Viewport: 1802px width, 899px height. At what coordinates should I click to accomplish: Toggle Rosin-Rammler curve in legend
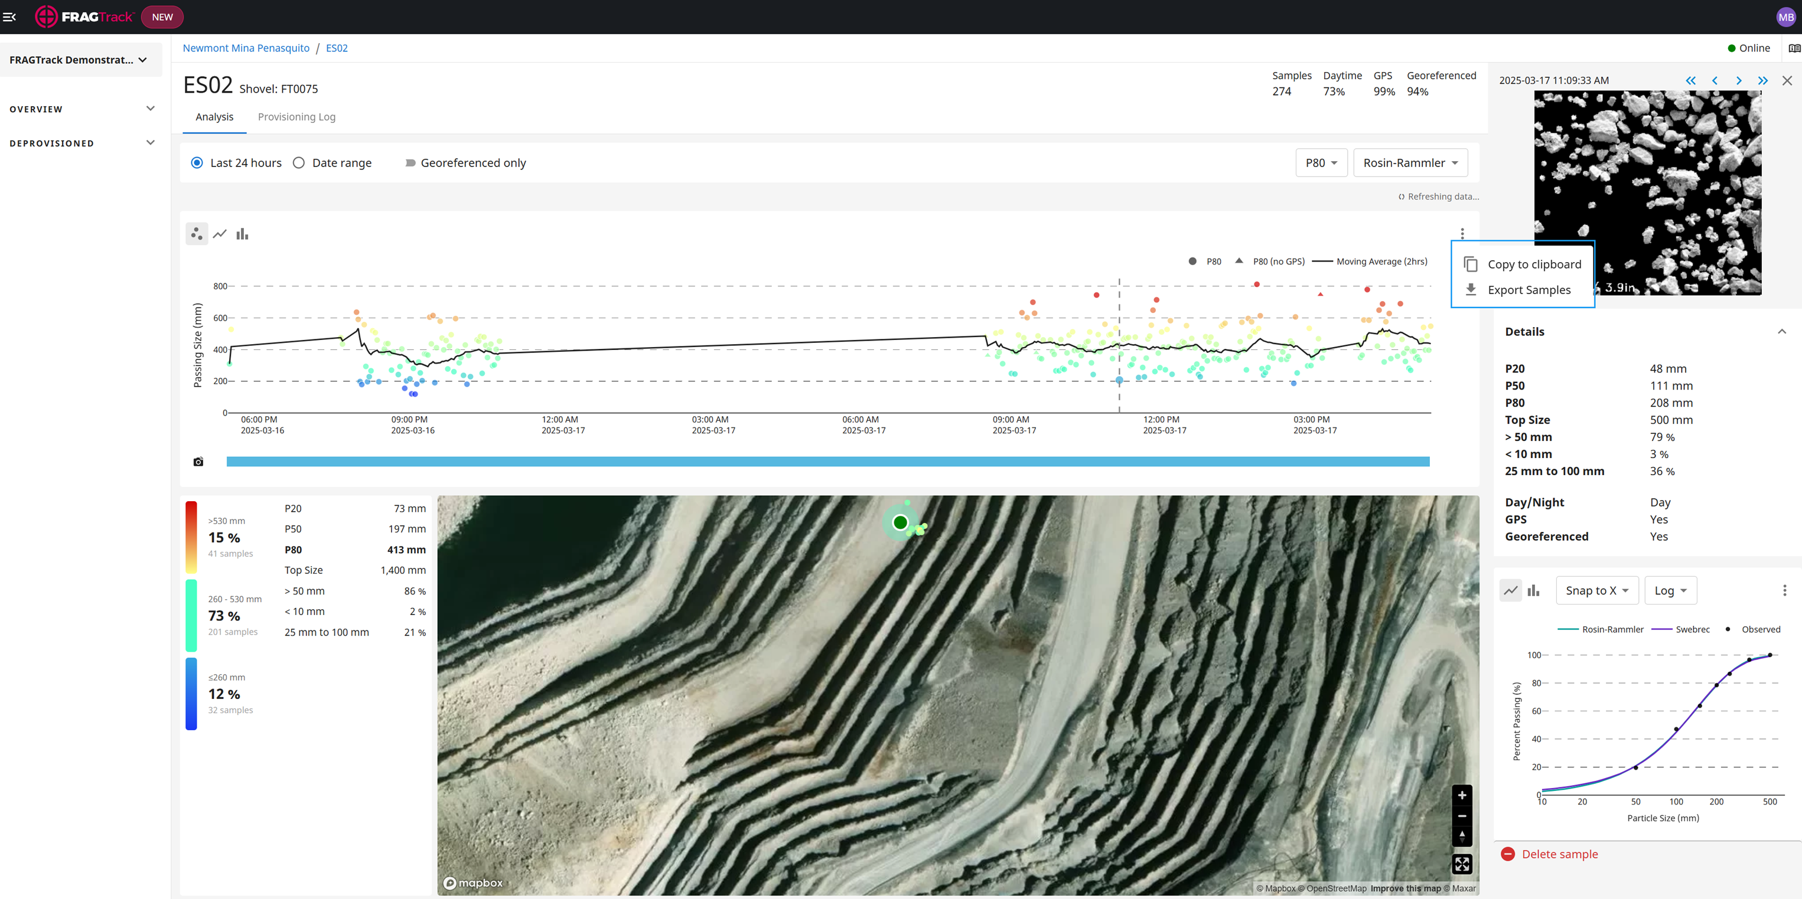point(1601,629)
